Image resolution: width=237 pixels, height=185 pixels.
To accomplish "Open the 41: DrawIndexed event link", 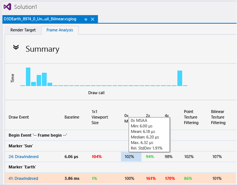I will tap(23, 178).
